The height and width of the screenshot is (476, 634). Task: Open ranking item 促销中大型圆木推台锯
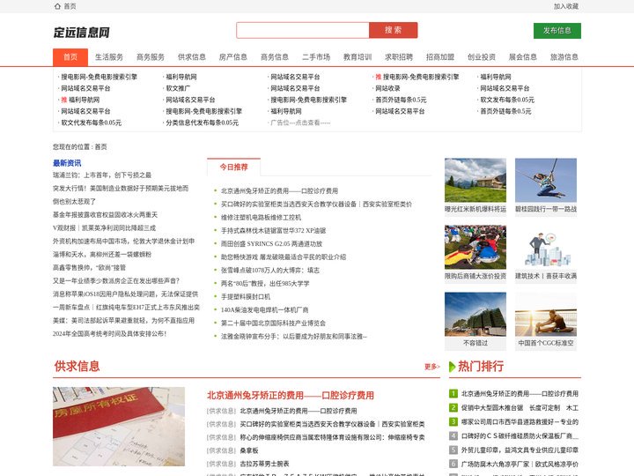pos(520,407)
